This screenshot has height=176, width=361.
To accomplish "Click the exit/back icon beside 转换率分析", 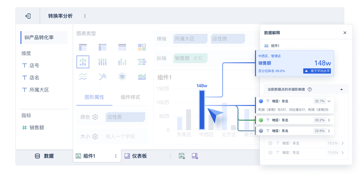I will click(28, 16).
